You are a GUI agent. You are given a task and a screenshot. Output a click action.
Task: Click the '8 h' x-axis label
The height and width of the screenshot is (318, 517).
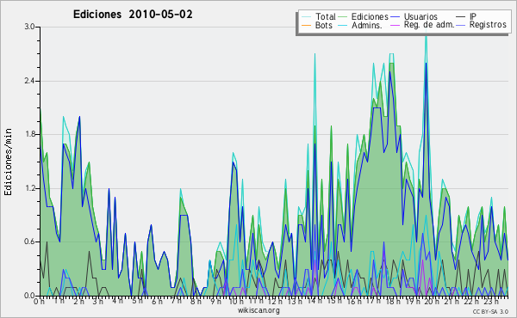(x=196, y=302)
